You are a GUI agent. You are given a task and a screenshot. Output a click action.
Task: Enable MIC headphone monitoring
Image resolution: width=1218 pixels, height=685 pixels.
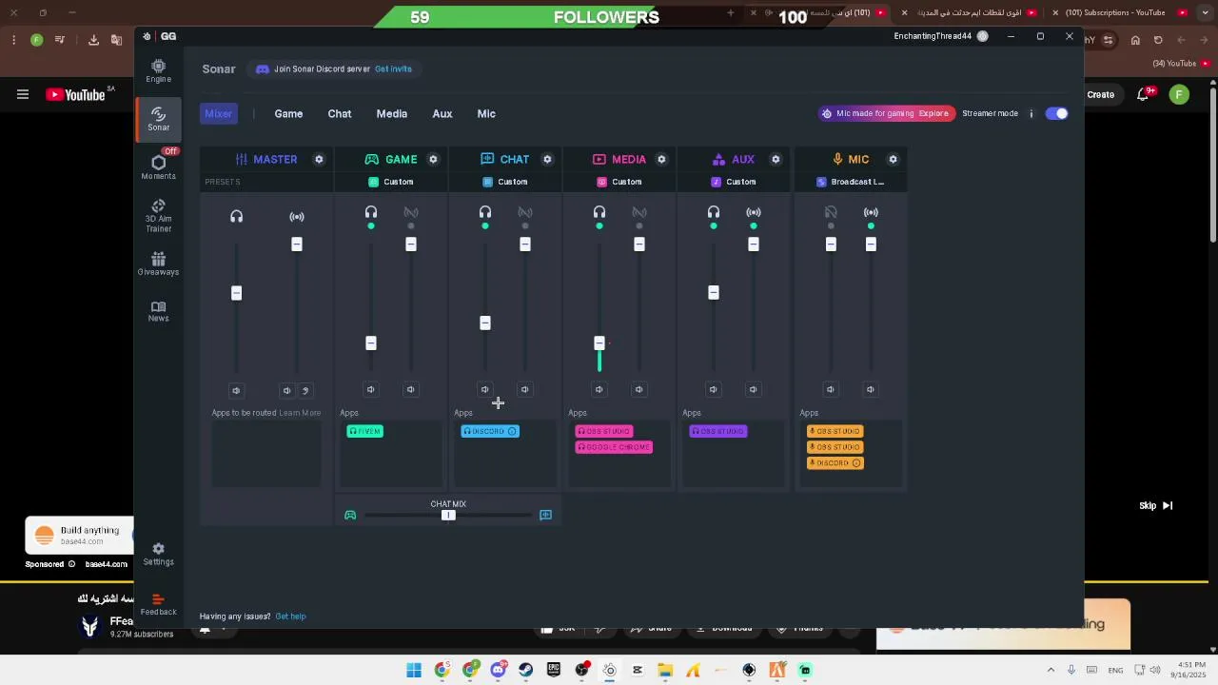coord(831,213)
